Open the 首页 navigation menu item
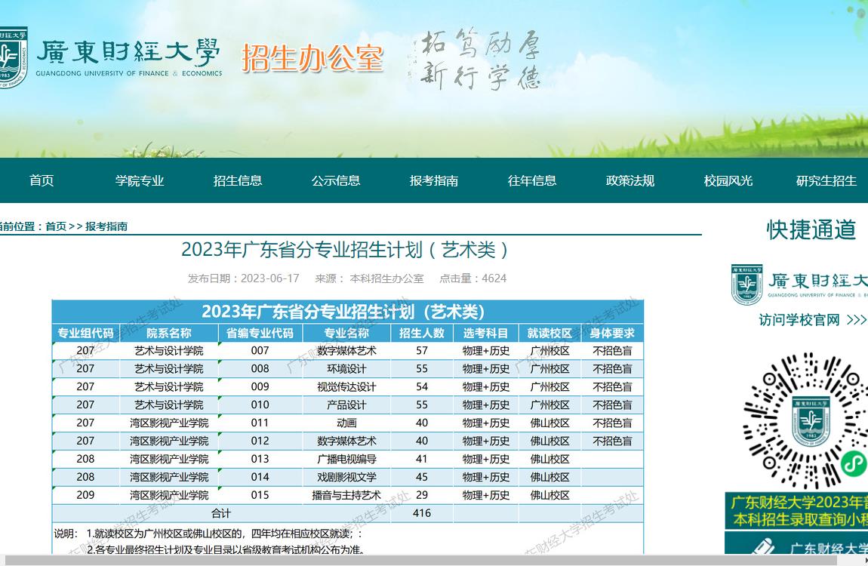This screenshot has height=566, width=868. (x=42, y=180)
